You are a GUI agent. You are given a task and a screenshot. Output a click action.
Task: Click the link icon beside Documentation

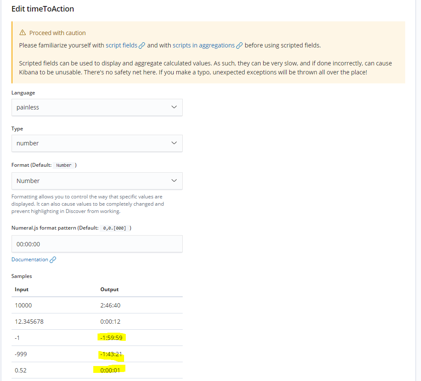click(x=53, y=259)
